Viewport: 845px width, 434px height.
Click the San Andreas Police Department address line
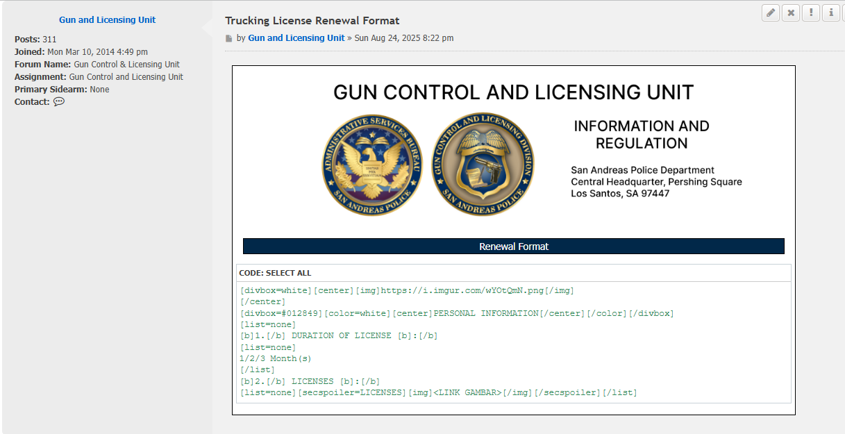643,170
